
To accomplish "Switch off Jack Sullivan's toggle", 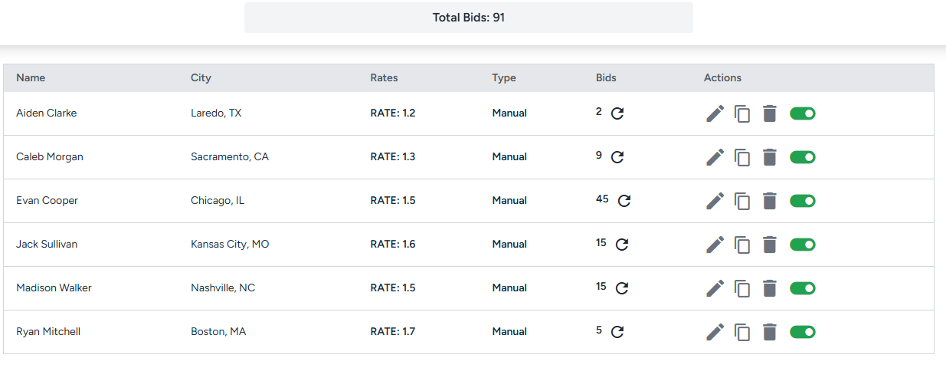I will tap(802, 245).
